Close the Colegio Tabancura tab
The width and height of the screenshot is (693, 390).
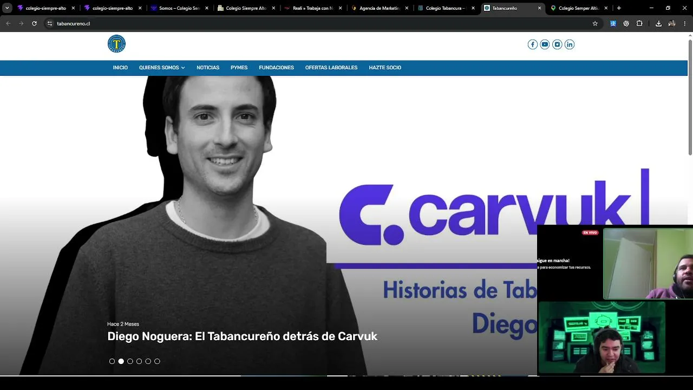(x=473, y=8)
